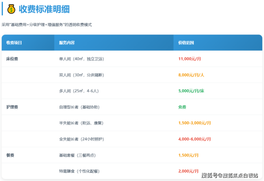Select the 床位费 category cell
264x181 pixels.
coord(12,59)
